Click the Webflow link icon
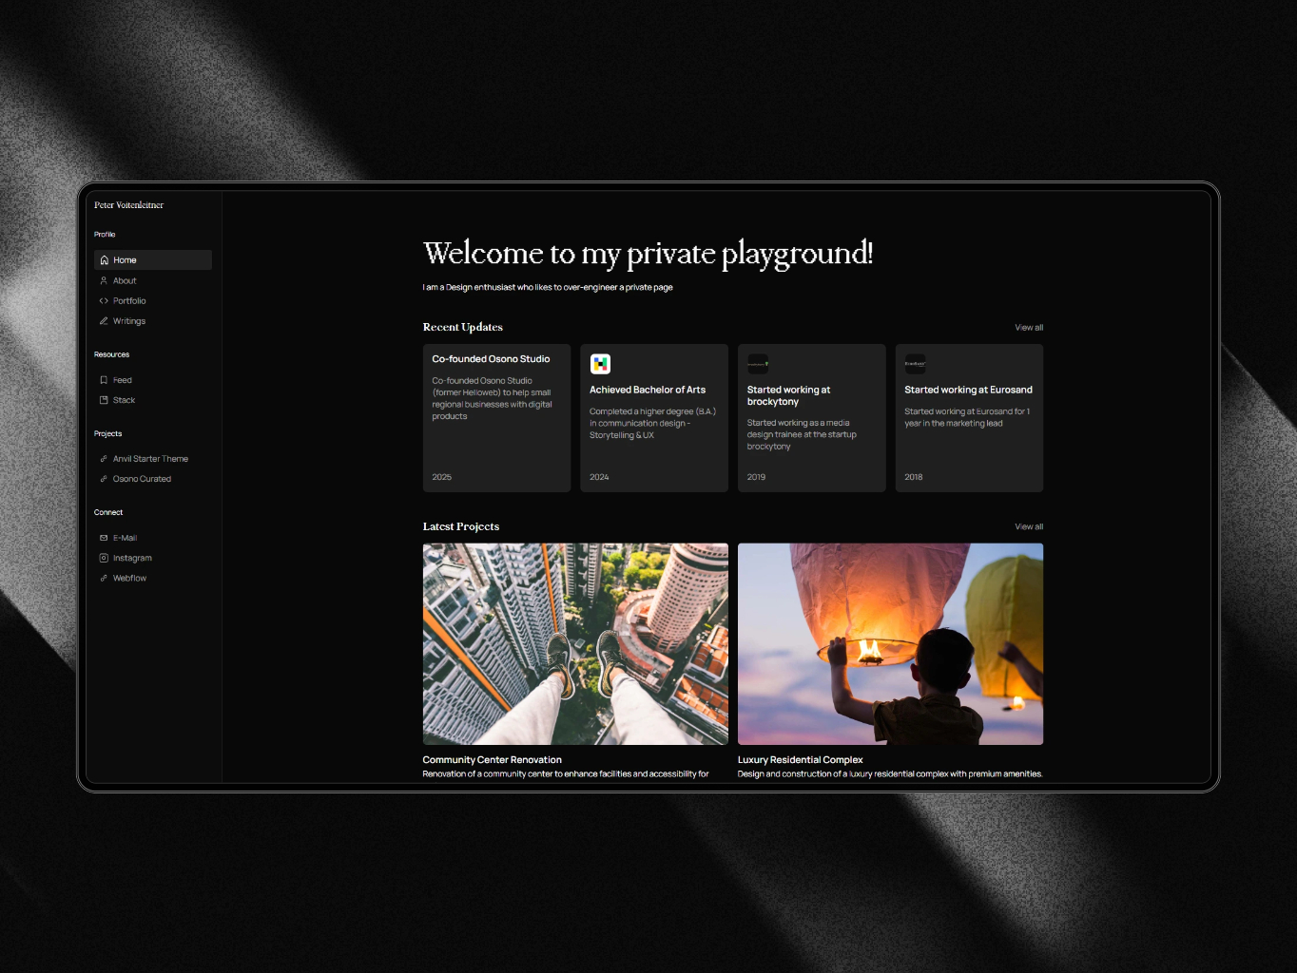The width and height of the screenshot is (1297, 973). coord(105,578)
